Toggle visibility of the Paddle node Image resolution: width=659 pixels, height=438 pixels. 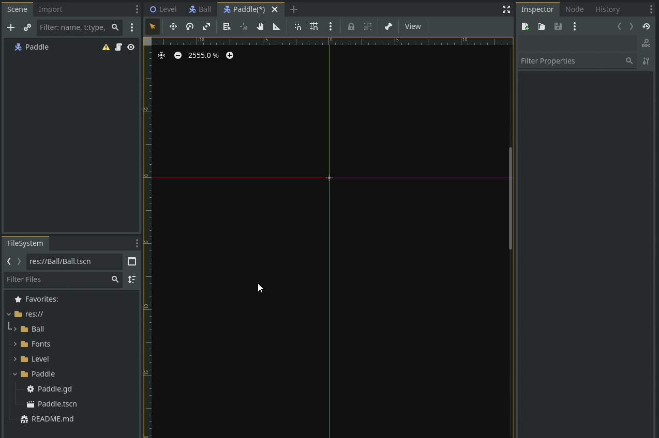(x=131, y=47)
